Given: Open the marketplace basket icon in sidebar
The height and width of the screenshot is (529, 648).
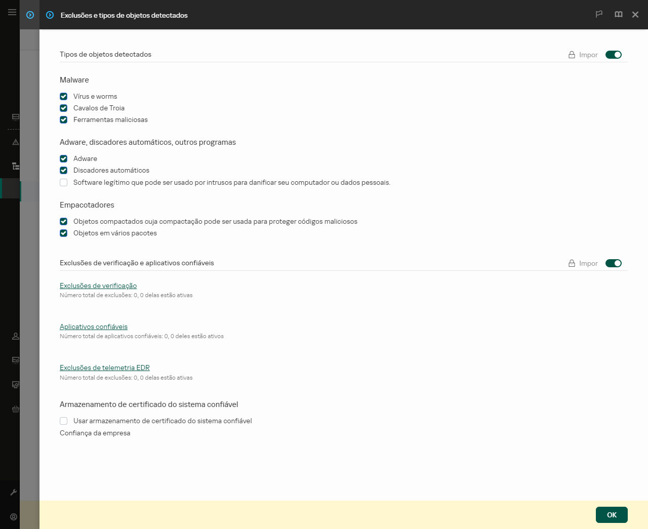Looking at the screenshot, I should [15, 409].
